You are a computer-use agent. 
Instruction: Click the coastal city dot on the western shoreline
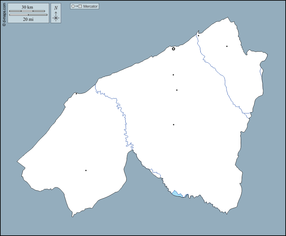tap(76, 94)
